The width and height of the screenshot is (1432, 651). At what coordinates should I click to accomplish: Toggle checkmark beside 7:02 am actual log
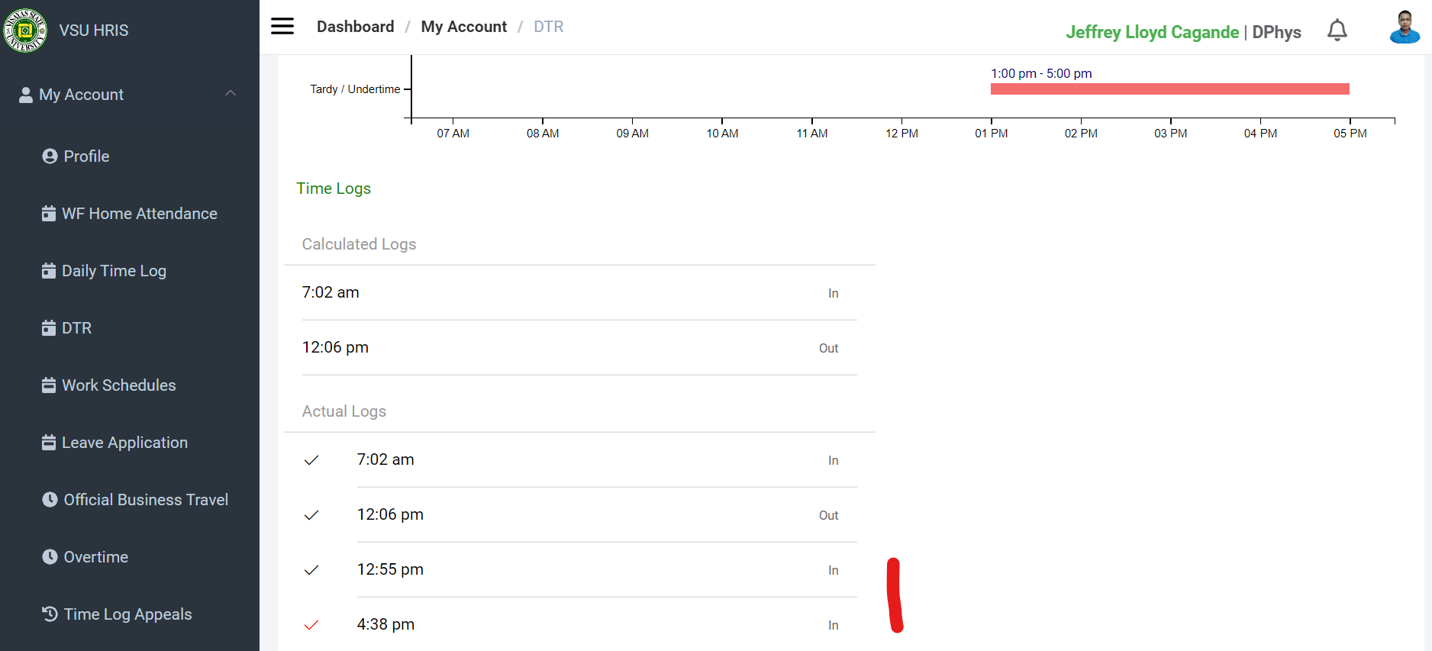311,460
